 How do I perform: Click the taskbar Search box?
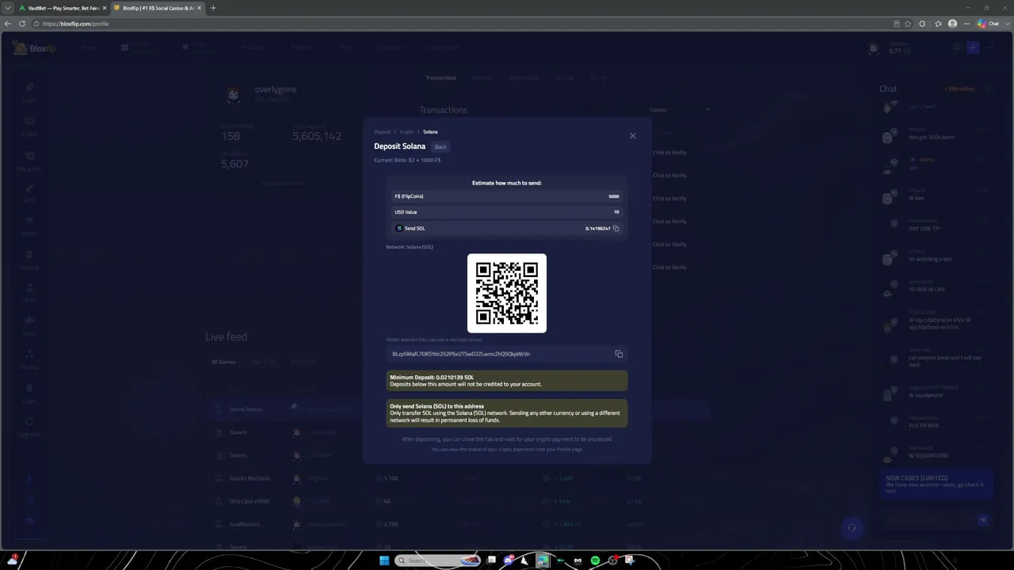coord(438,560)
